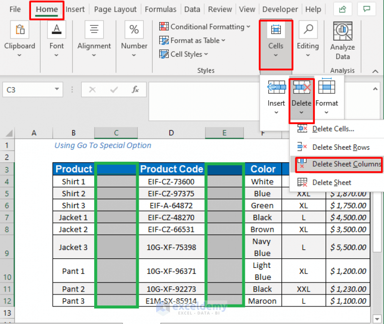Select column E header
384x324 pixels.
(224, 133)
